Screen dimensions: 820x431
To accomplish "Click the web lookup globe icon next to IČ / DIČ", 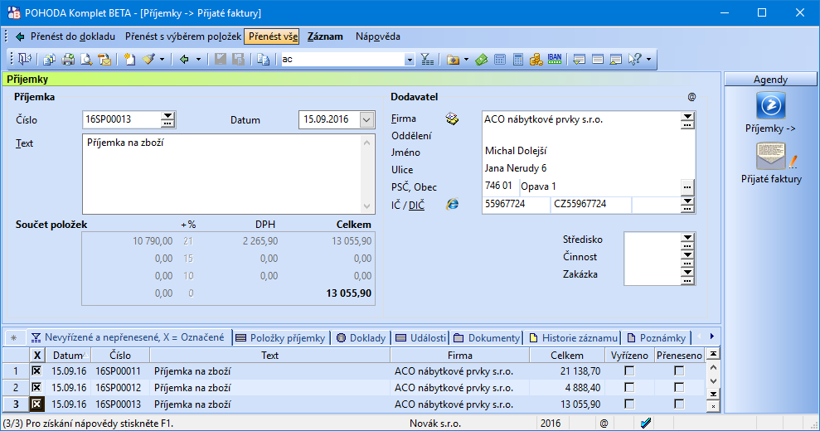I will click(452, 204).
